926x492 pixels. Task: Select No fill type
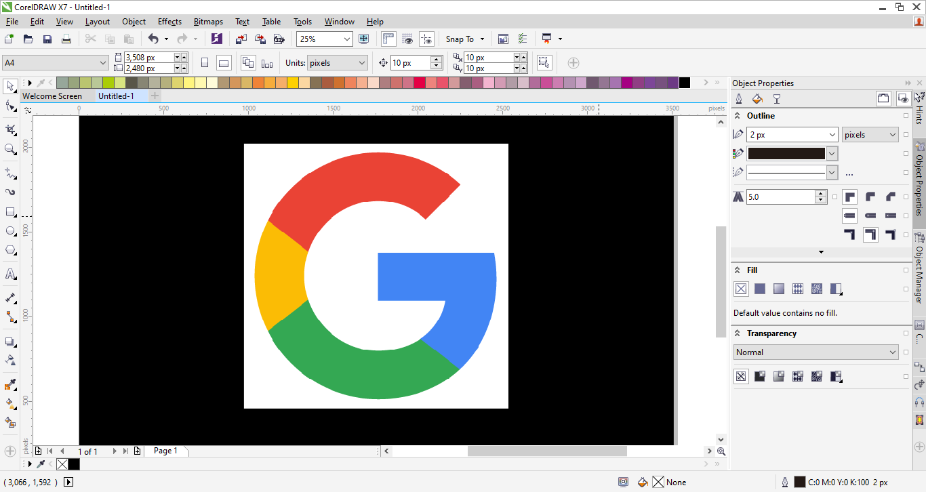[x=741, y=289]
